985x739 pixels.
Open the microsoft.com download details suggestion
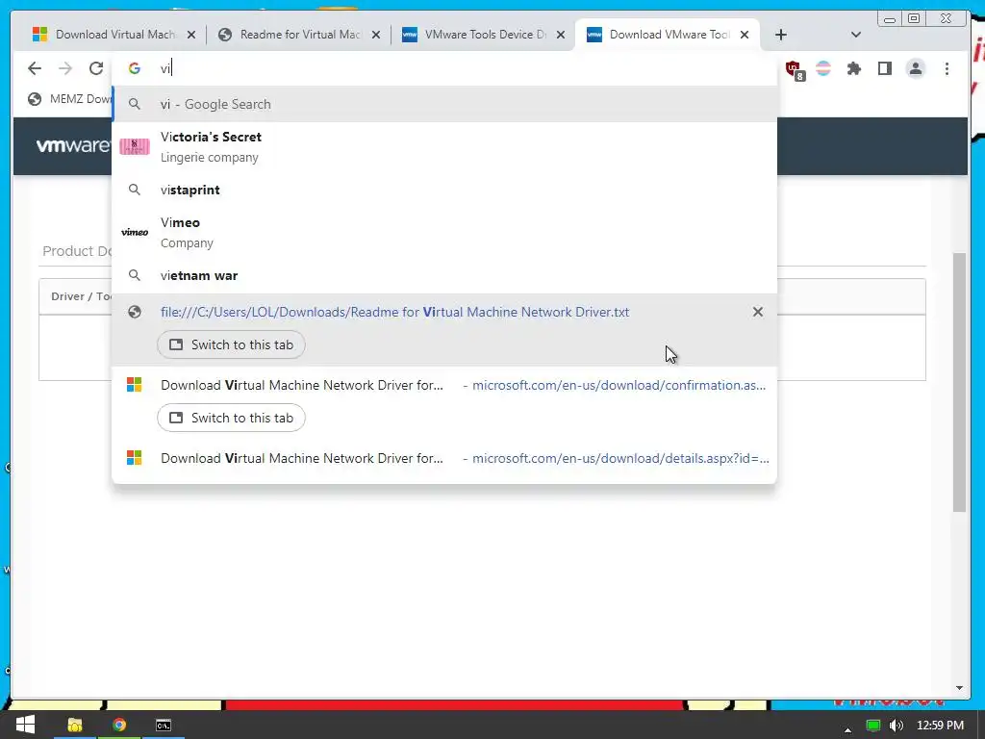[x=444, y=458]
